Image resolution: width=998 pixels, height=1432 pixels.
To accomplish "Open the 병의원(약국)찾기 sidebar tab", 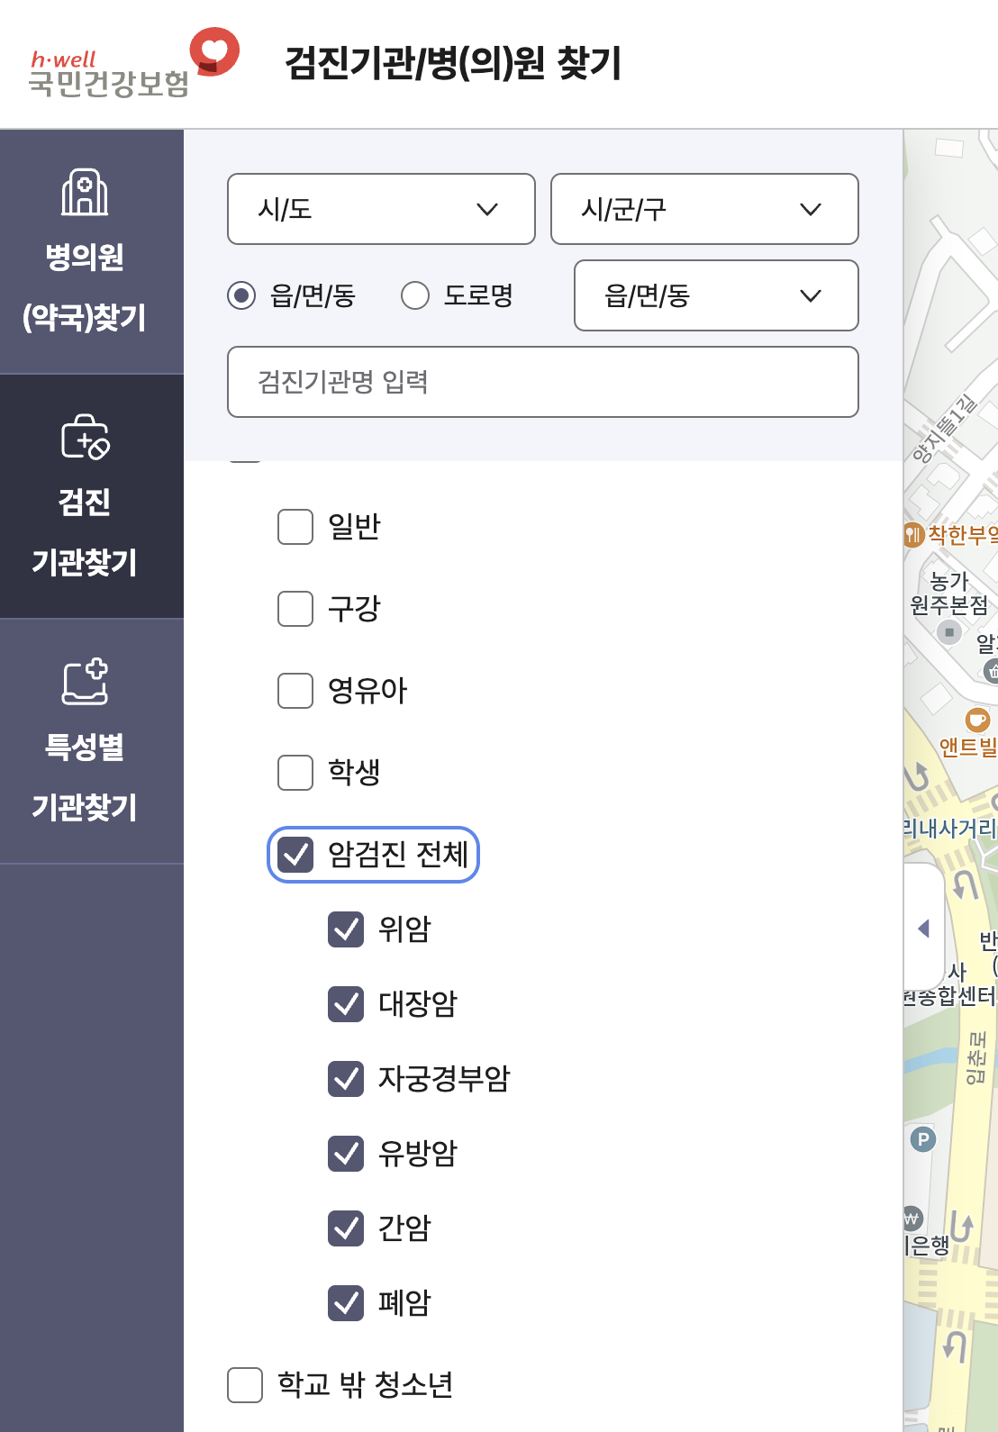I will (92, 251).
